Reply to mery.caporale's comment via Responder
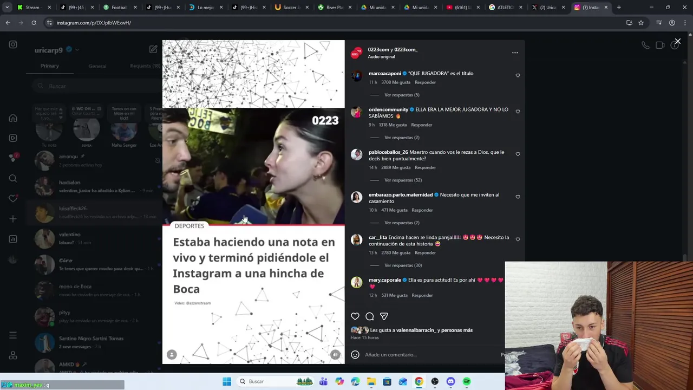Image resolution: width=693 pixels, height=390 pixels. (x=422, y=295)
